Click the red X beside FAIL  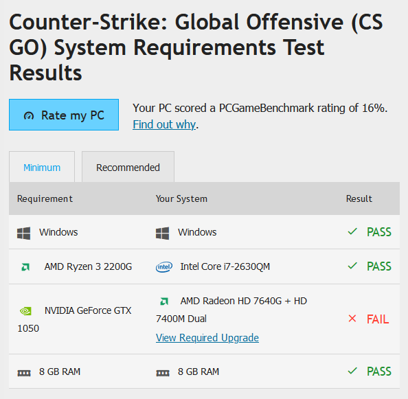coord(352,319)
